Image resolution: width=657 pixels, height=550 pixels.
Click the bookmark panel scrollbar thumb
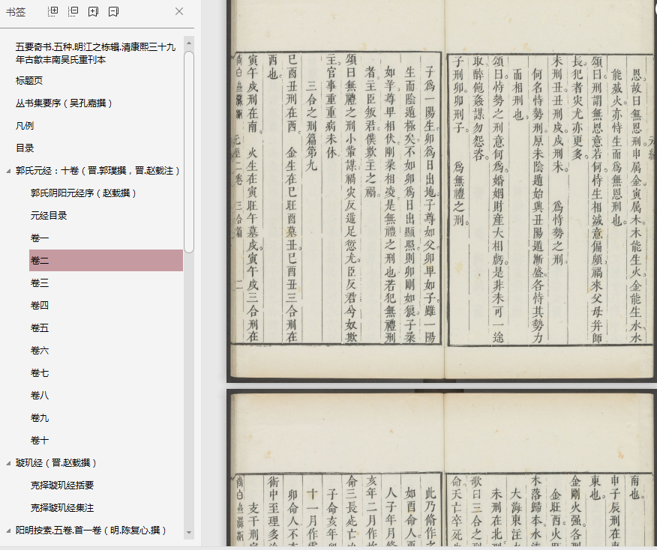click(189, 152)
